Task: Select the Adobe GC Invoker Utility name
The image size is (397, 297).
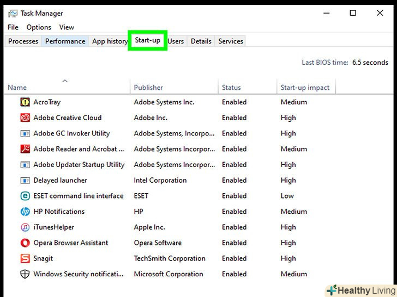Action: [71, 133]
